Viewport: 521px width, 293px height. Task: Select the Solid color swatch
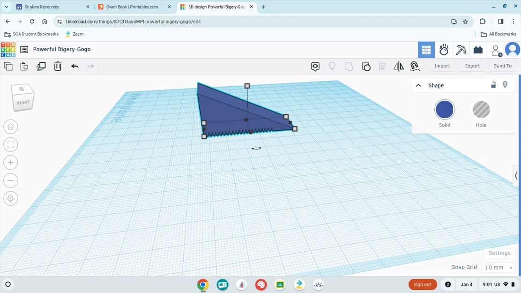tap(445, 109)
